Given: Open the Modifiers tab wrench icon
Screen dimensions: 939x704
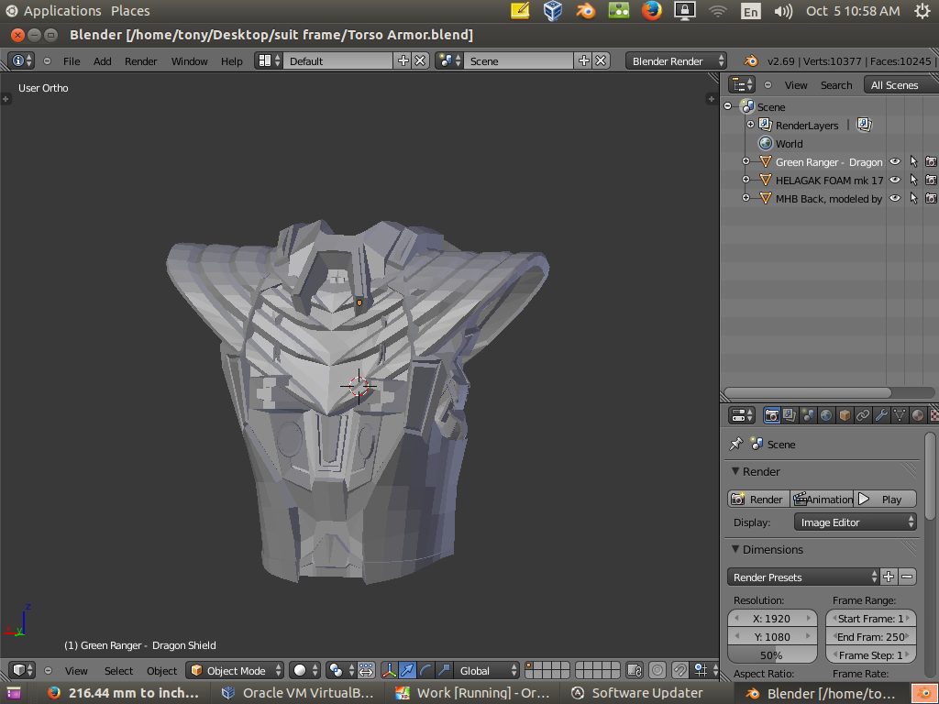Looking at the screenshot, I should (881, 415).
